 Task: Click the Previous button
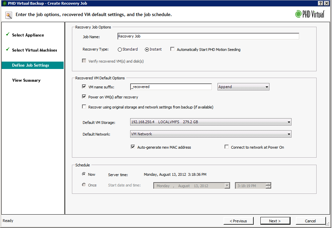coord(238,221)
